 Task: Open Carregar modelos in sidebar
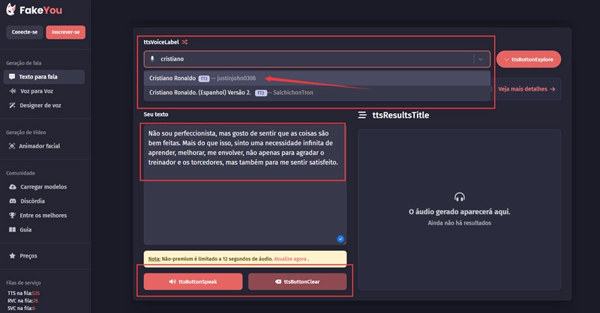tap(44, 187)
